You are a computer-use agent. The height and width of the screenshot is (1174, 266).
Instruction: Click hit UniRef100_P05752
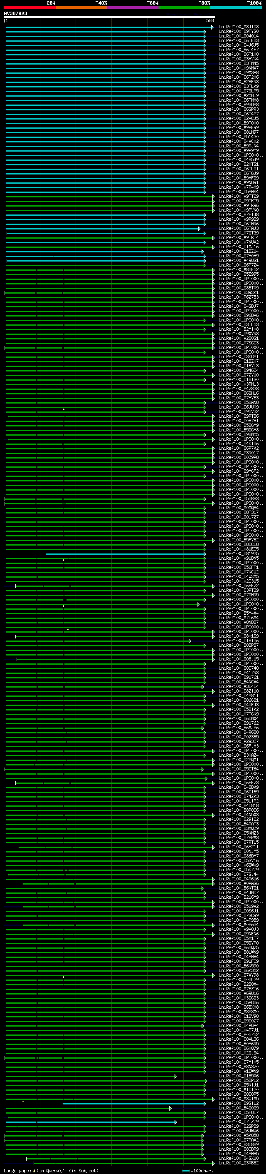pos(239,1034)
